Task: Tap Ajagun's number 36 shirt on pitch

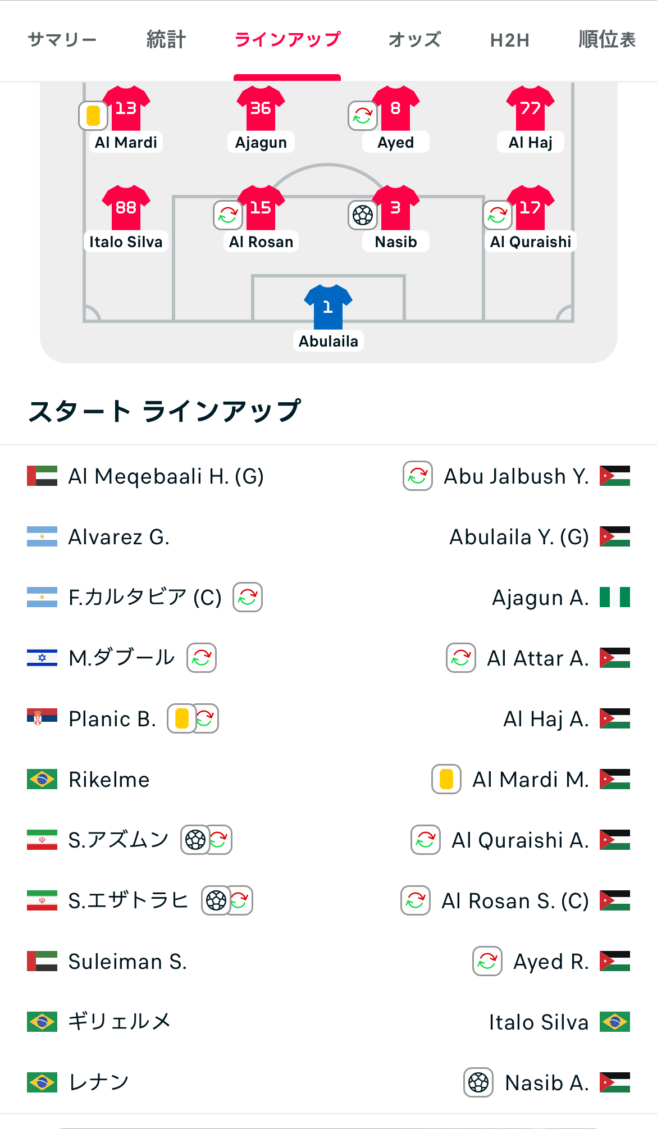Action: [x=261, y=108]
